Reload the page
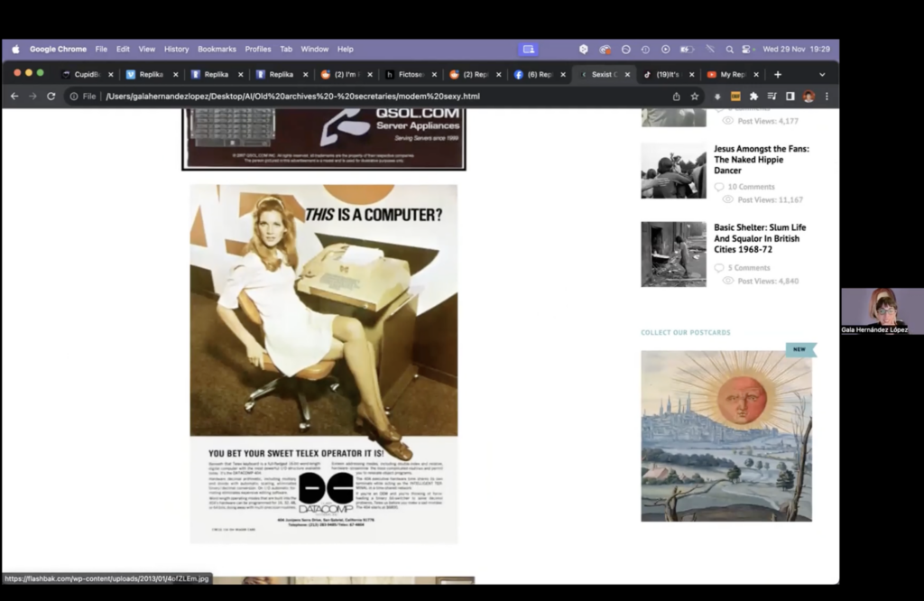Image resolution: width=924 pixels, height=601 pixels. [51, 96]
